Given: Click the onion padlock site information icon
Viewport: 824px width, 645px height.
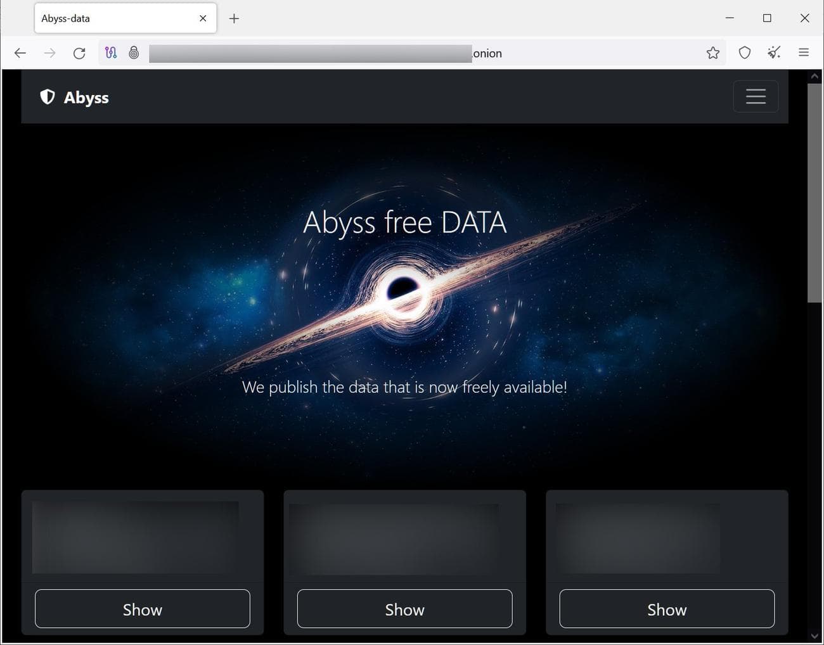Looking at the screenshot, I should pos(134,53).
